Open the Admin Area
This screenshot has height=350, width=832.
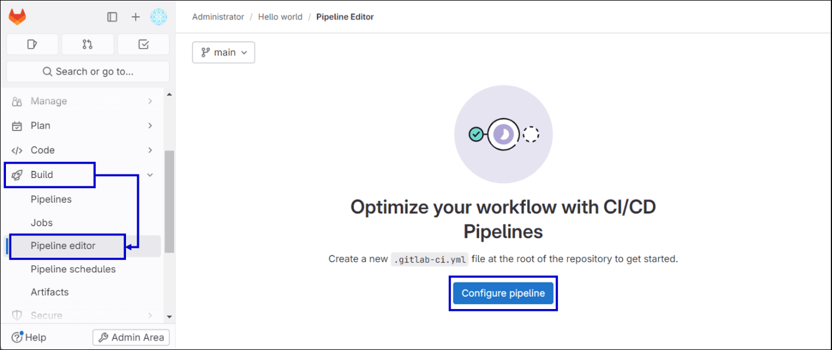click(x=131, y=338)
